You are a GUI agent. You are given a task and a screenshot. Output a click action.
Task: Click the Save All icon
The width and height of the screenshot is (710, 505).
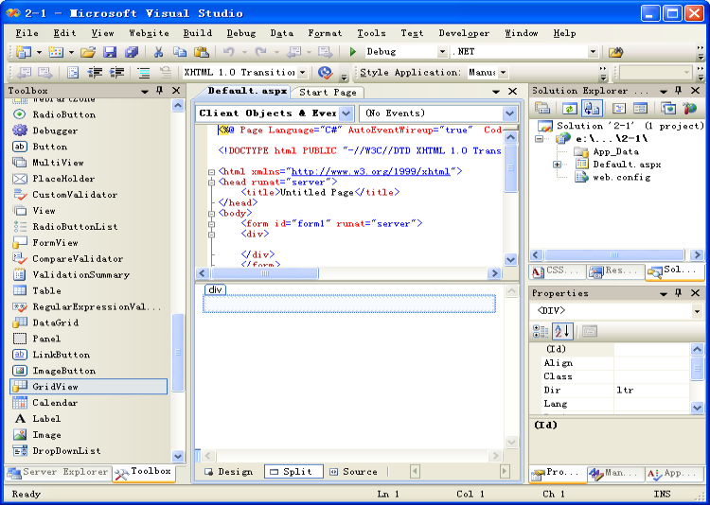pos(132,52)
